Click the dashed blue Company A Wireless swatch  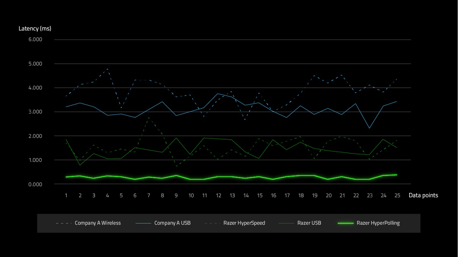pos(63,223)
